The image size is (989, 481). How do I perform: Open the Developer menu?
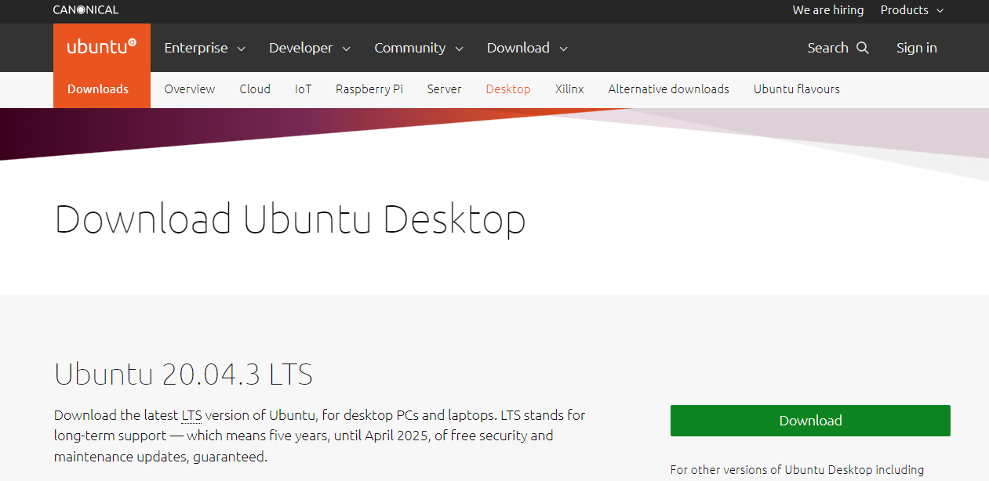click(310, 48)
